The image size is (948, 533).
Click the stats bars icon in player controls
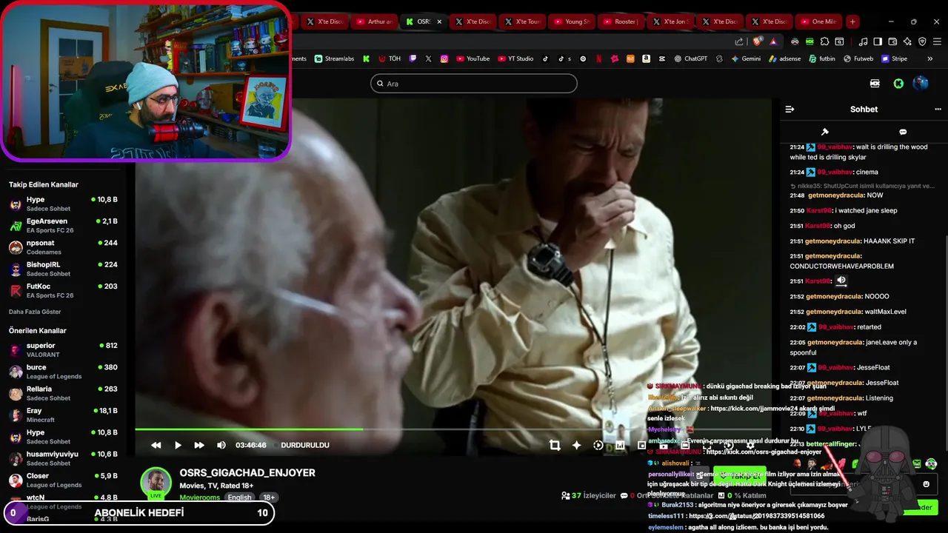click(x=620, y=445)
